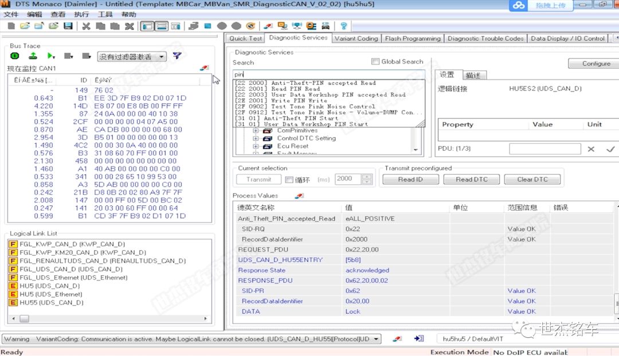Click the Read DTC button
This screenshot has height=356, width=619.
[472, 179]
